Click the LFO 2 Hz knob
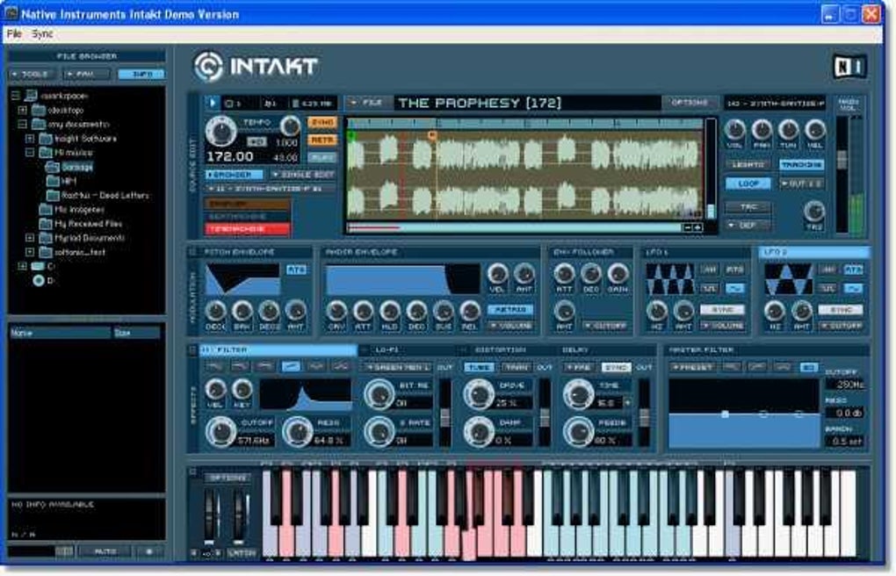 (774, 312)
